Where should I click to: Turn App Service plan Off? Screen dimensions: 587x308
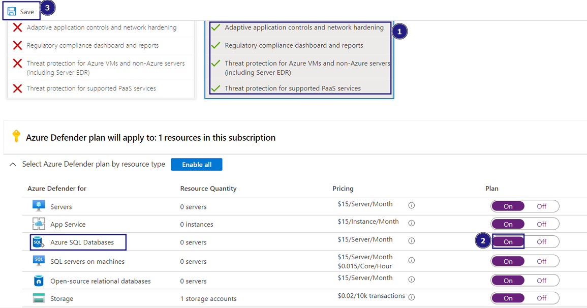541,224
